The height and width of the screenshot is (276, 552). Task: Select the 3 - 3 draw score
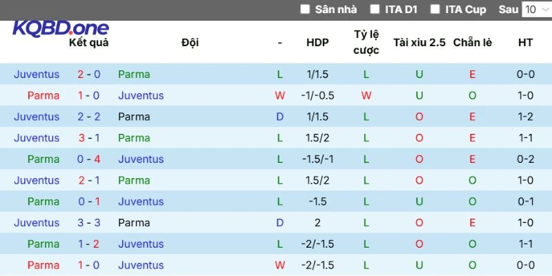(88, 223)
